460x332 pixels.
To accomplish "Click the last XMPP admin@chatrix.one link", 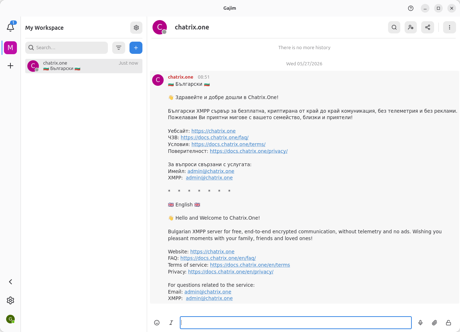I will pyautogui.click(x=209, y=298).
